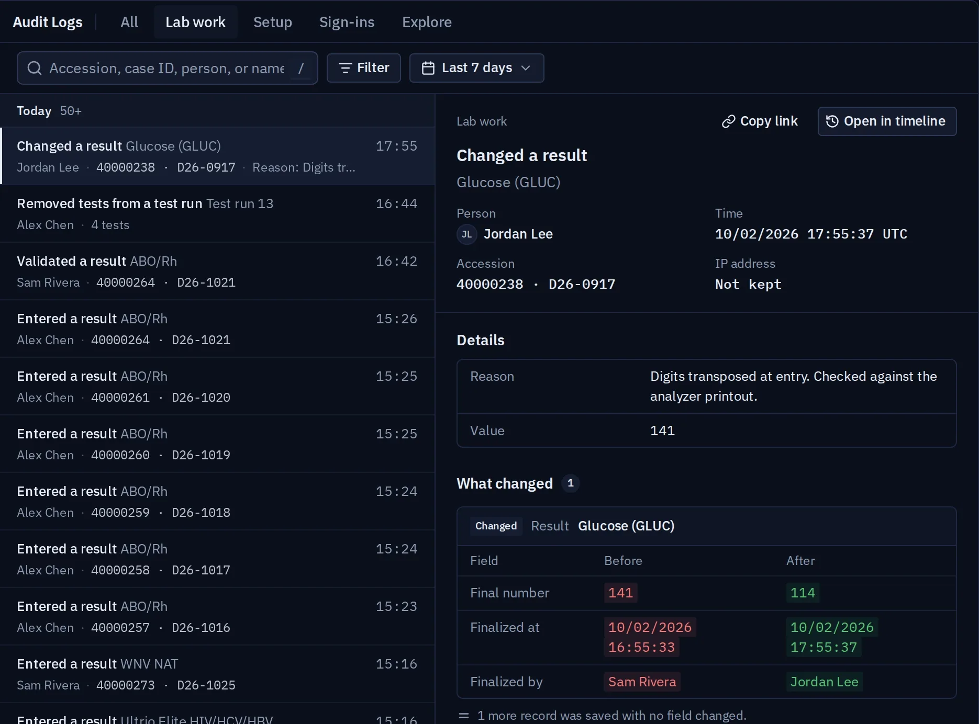
Task: Click the accession number 40000238 in details
Action: pyautogui.click(x=489, y=284)
